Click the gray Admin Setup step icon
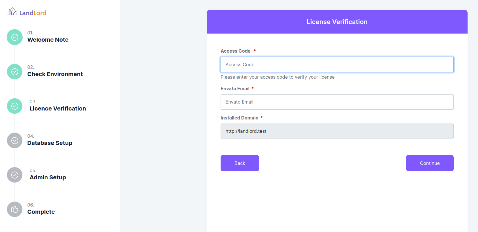This screenshot has height=232, width=478. pyautogui.click(x=15, y=175)
